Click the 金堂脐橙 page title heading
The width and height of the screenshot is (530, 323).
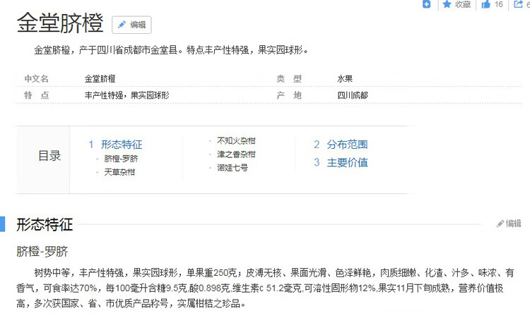click(60, 23)
